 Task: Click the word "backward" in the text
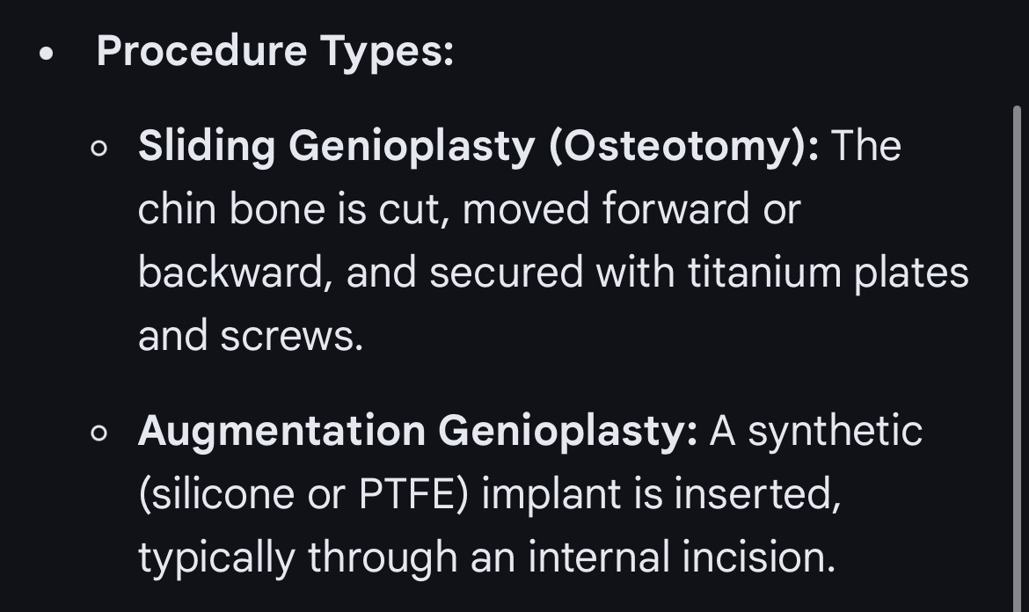(x=232, y=273)
